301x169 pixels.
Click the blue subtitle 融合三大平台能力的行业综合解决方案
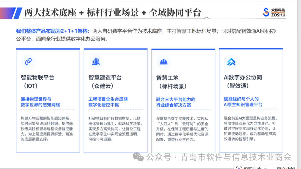(x=176, y=102)
